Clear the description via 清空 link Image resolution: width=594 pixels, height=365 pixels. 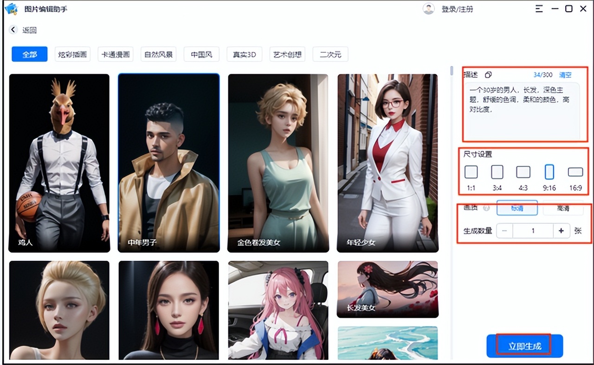pos(566,74)
